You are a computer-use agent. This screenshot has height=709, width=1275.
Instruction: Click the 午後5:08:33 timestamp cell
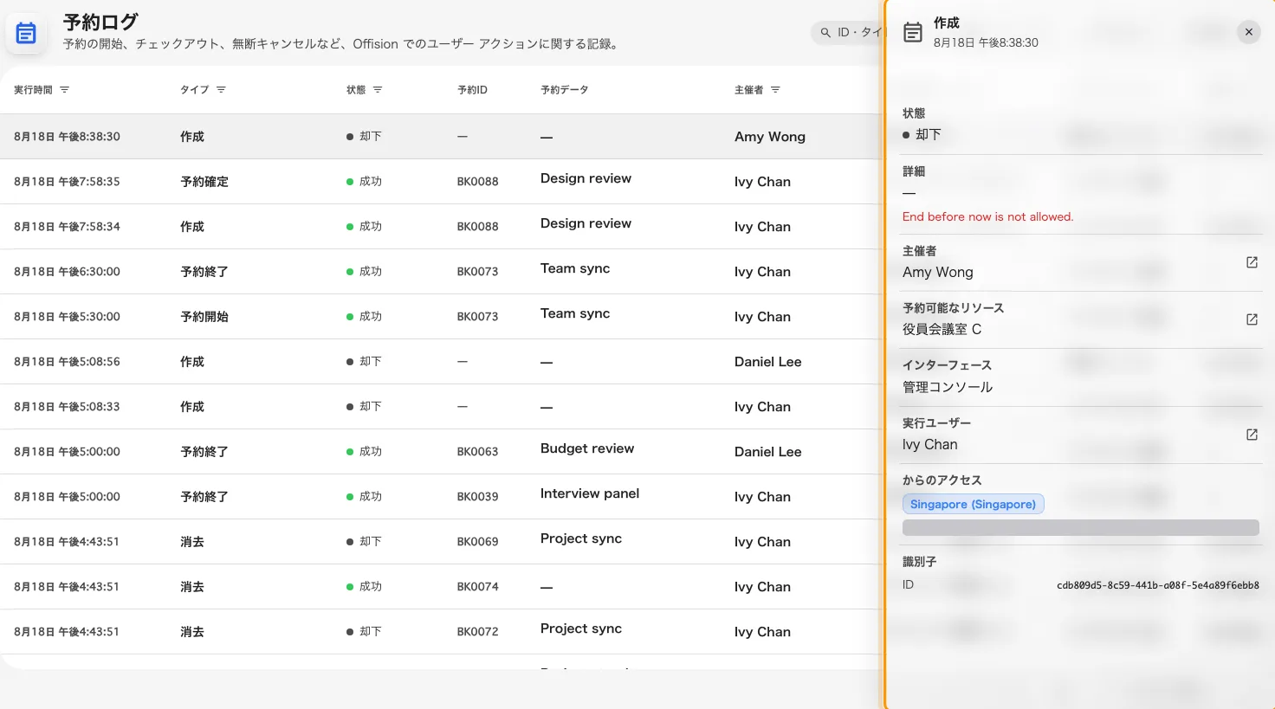[x=67, y=407]
